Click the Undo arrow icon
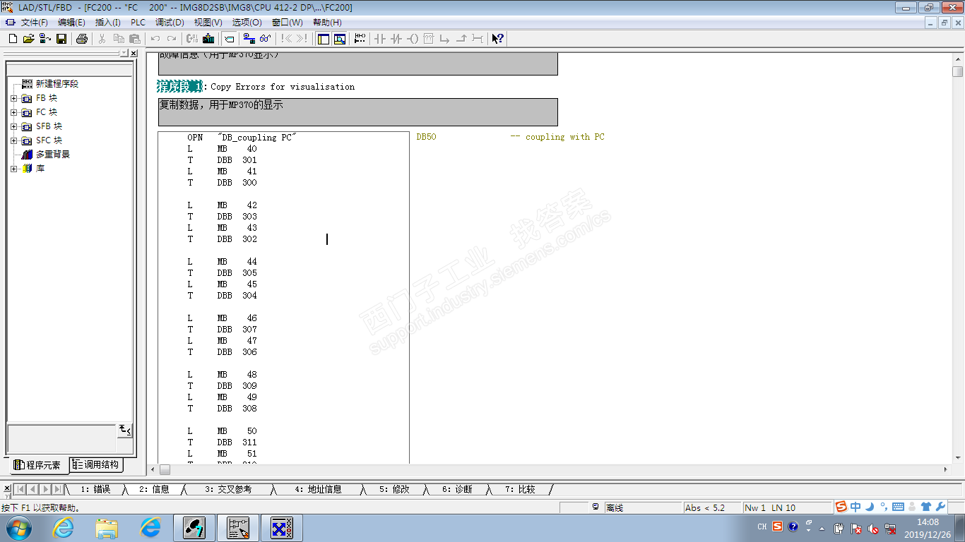Image resolution: width=965 pixels, height=542 pixels. (x=155, y=39)
